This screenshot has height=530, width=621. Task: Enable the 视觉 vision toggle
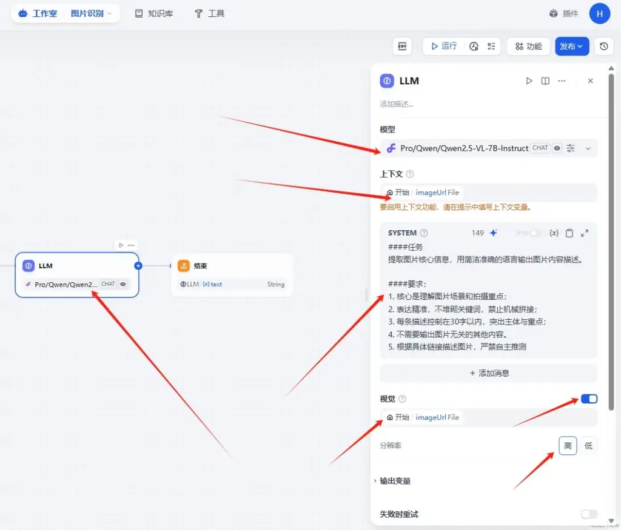(588, 399)
